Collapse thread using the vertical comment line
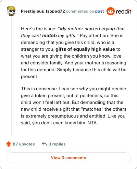 pyautogui.click(x=11, y=76)
